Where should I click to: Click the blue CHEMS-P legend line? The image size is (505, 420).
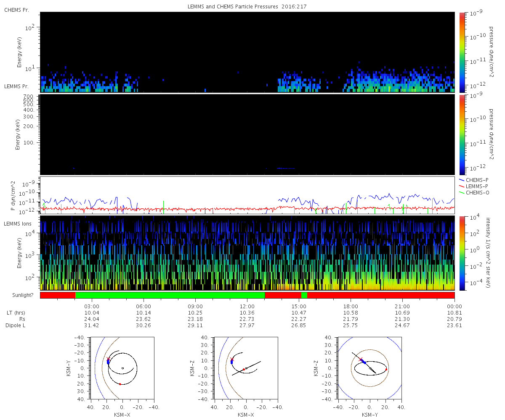(462, 180)
